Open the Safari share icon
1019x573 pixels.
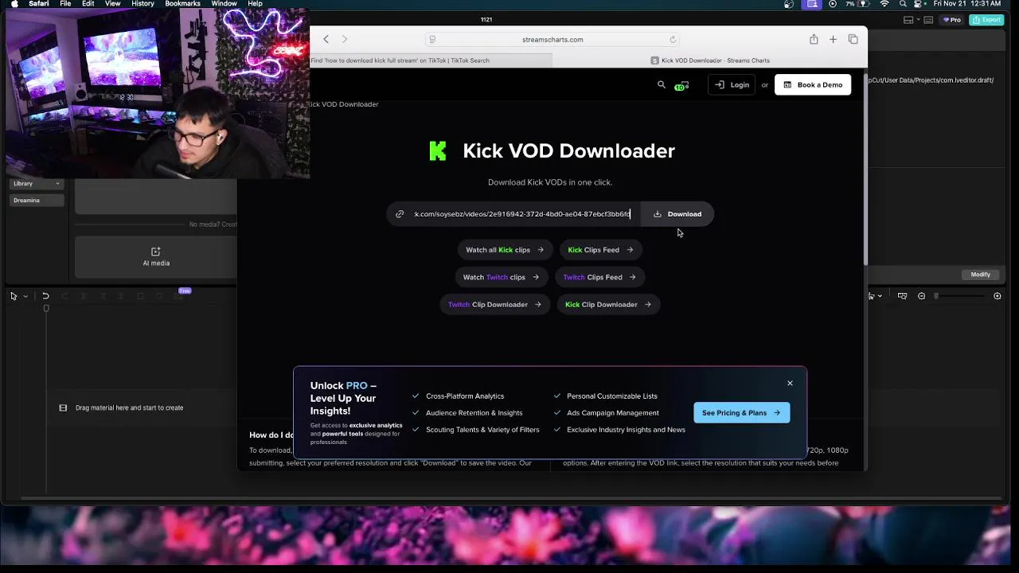pos(814,39)
